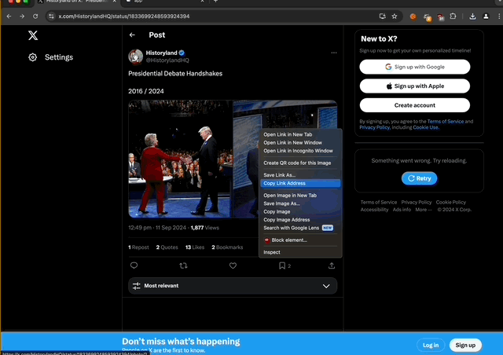Viewport: 503px width, 355px height.
Task: Open new tab with plus button
Action: point(215,2)
